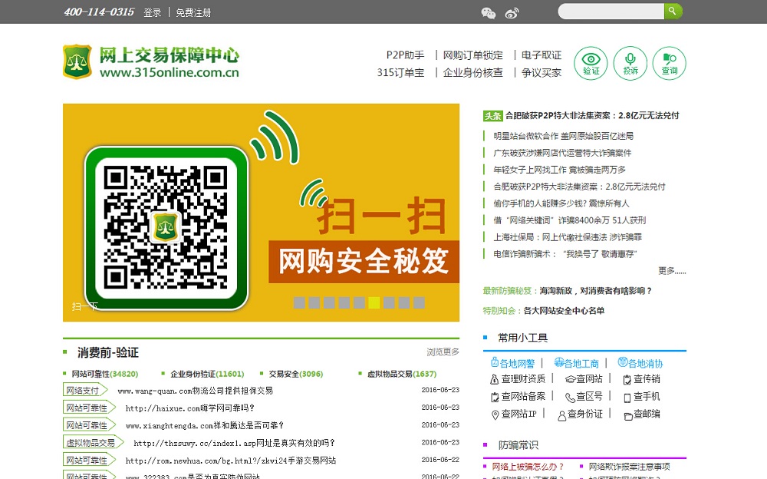The image size is (767, 479).
Task: Open the Weibo icon in the top bar
Action: [512, 13]
